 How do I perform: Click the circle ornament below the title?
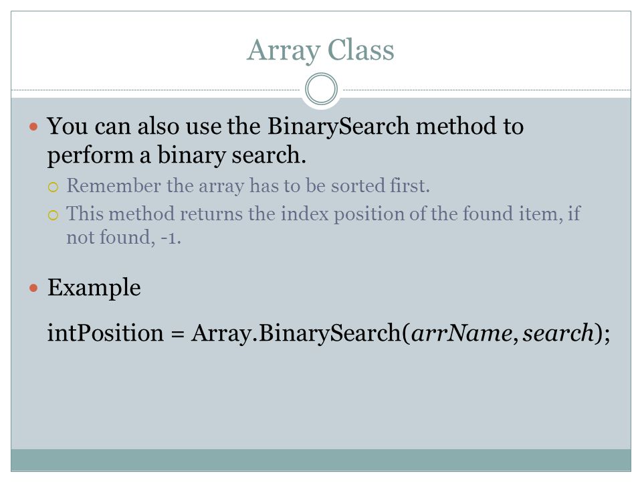point(322,89)
